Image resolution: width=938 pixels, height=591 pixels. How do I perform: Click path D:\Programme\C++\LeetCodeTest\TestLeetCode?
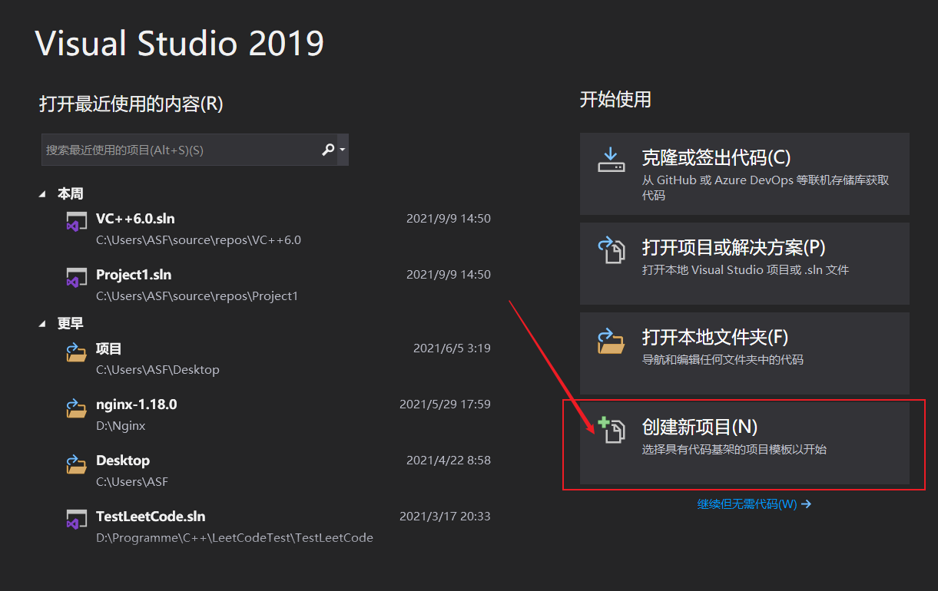click(x=234, y=538)
